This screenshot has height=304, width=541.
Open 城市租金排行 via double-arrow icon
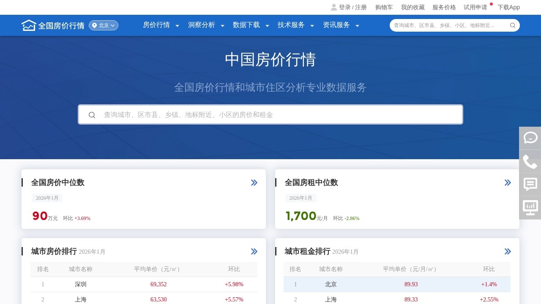coord(507,251)
